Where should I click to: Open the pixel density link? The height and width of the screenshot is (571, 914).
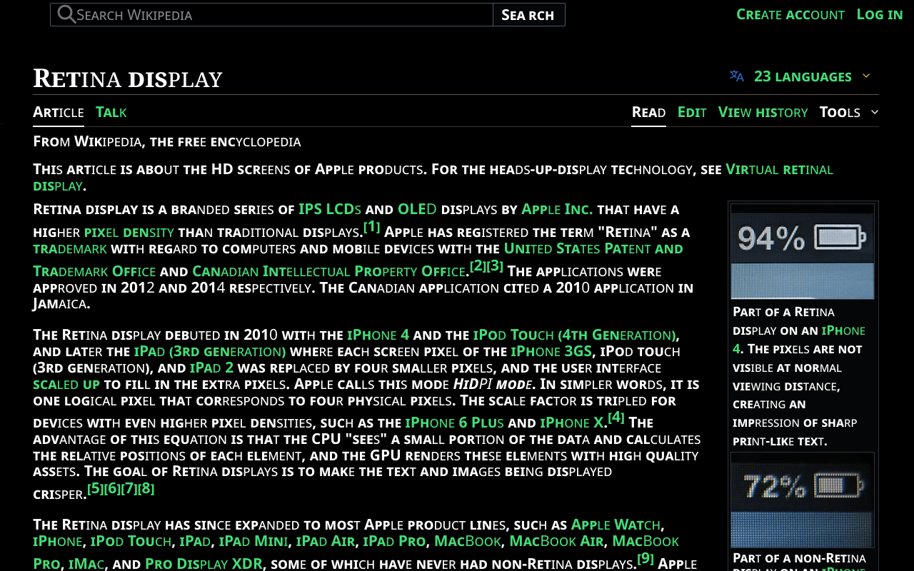(129, 232)
